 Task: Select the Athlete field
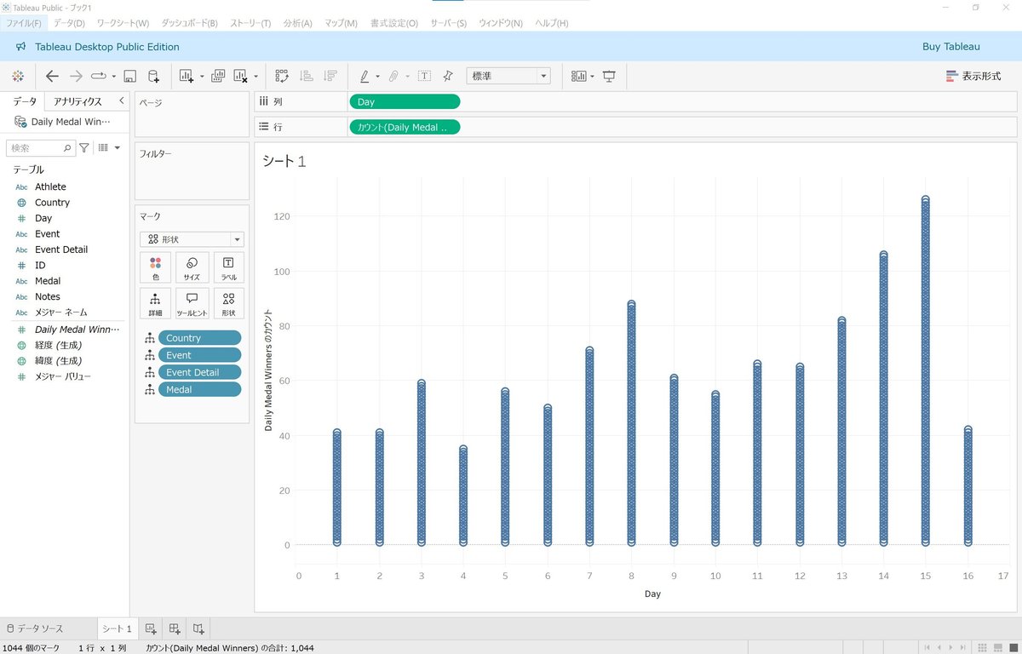(50, 186)
